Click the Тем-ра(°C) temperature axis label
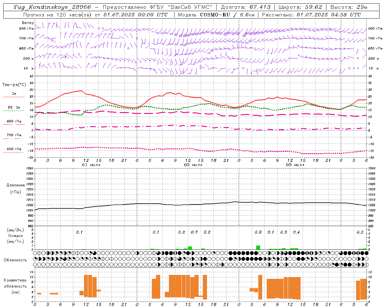Screen dimensions: 384x307 [x=14, y=85]
